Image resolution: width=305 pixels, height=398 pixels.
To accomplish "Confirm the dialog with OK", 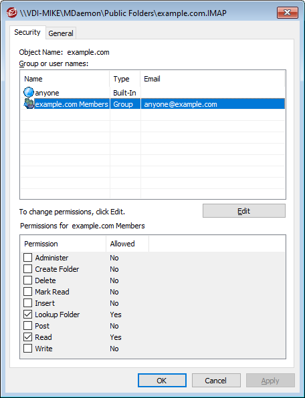I will point(162,380).
